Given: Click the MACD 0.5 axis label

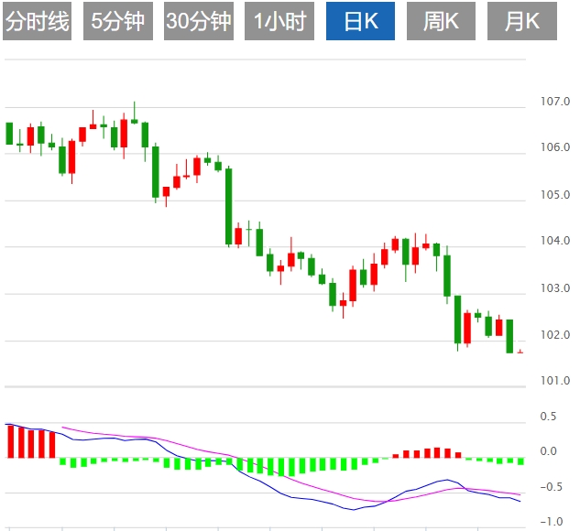Looking at the screenshot, I should (548, 417).
